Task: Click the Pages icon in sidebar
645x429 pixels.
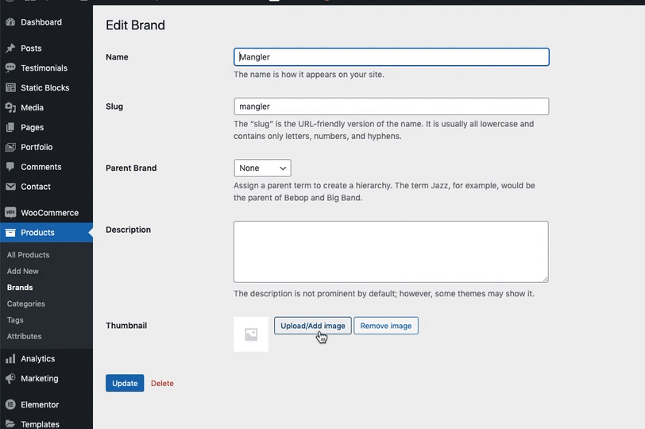Action: coord(10,127)
